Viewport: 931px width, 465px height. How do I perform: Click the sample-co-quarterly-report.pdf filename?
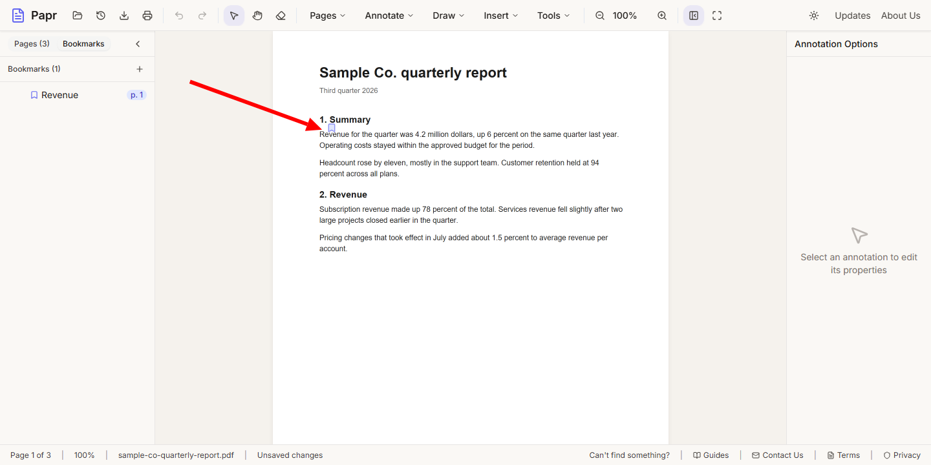pyautogui.click(x=176, y=455)
